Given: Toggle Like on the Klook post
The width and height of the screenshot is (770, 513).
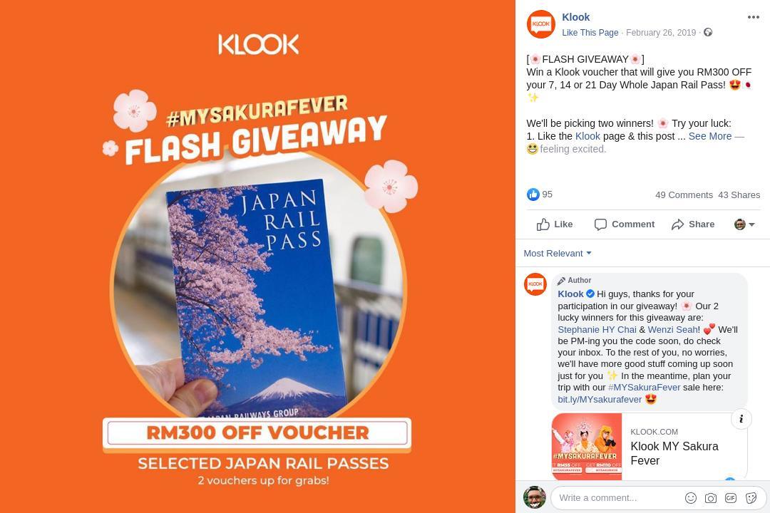Looking at the screenshot, I should coord(555,224).
